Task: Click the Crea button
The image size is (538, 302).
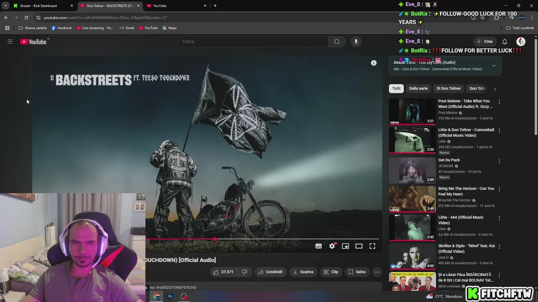Action: pos(484,42)
